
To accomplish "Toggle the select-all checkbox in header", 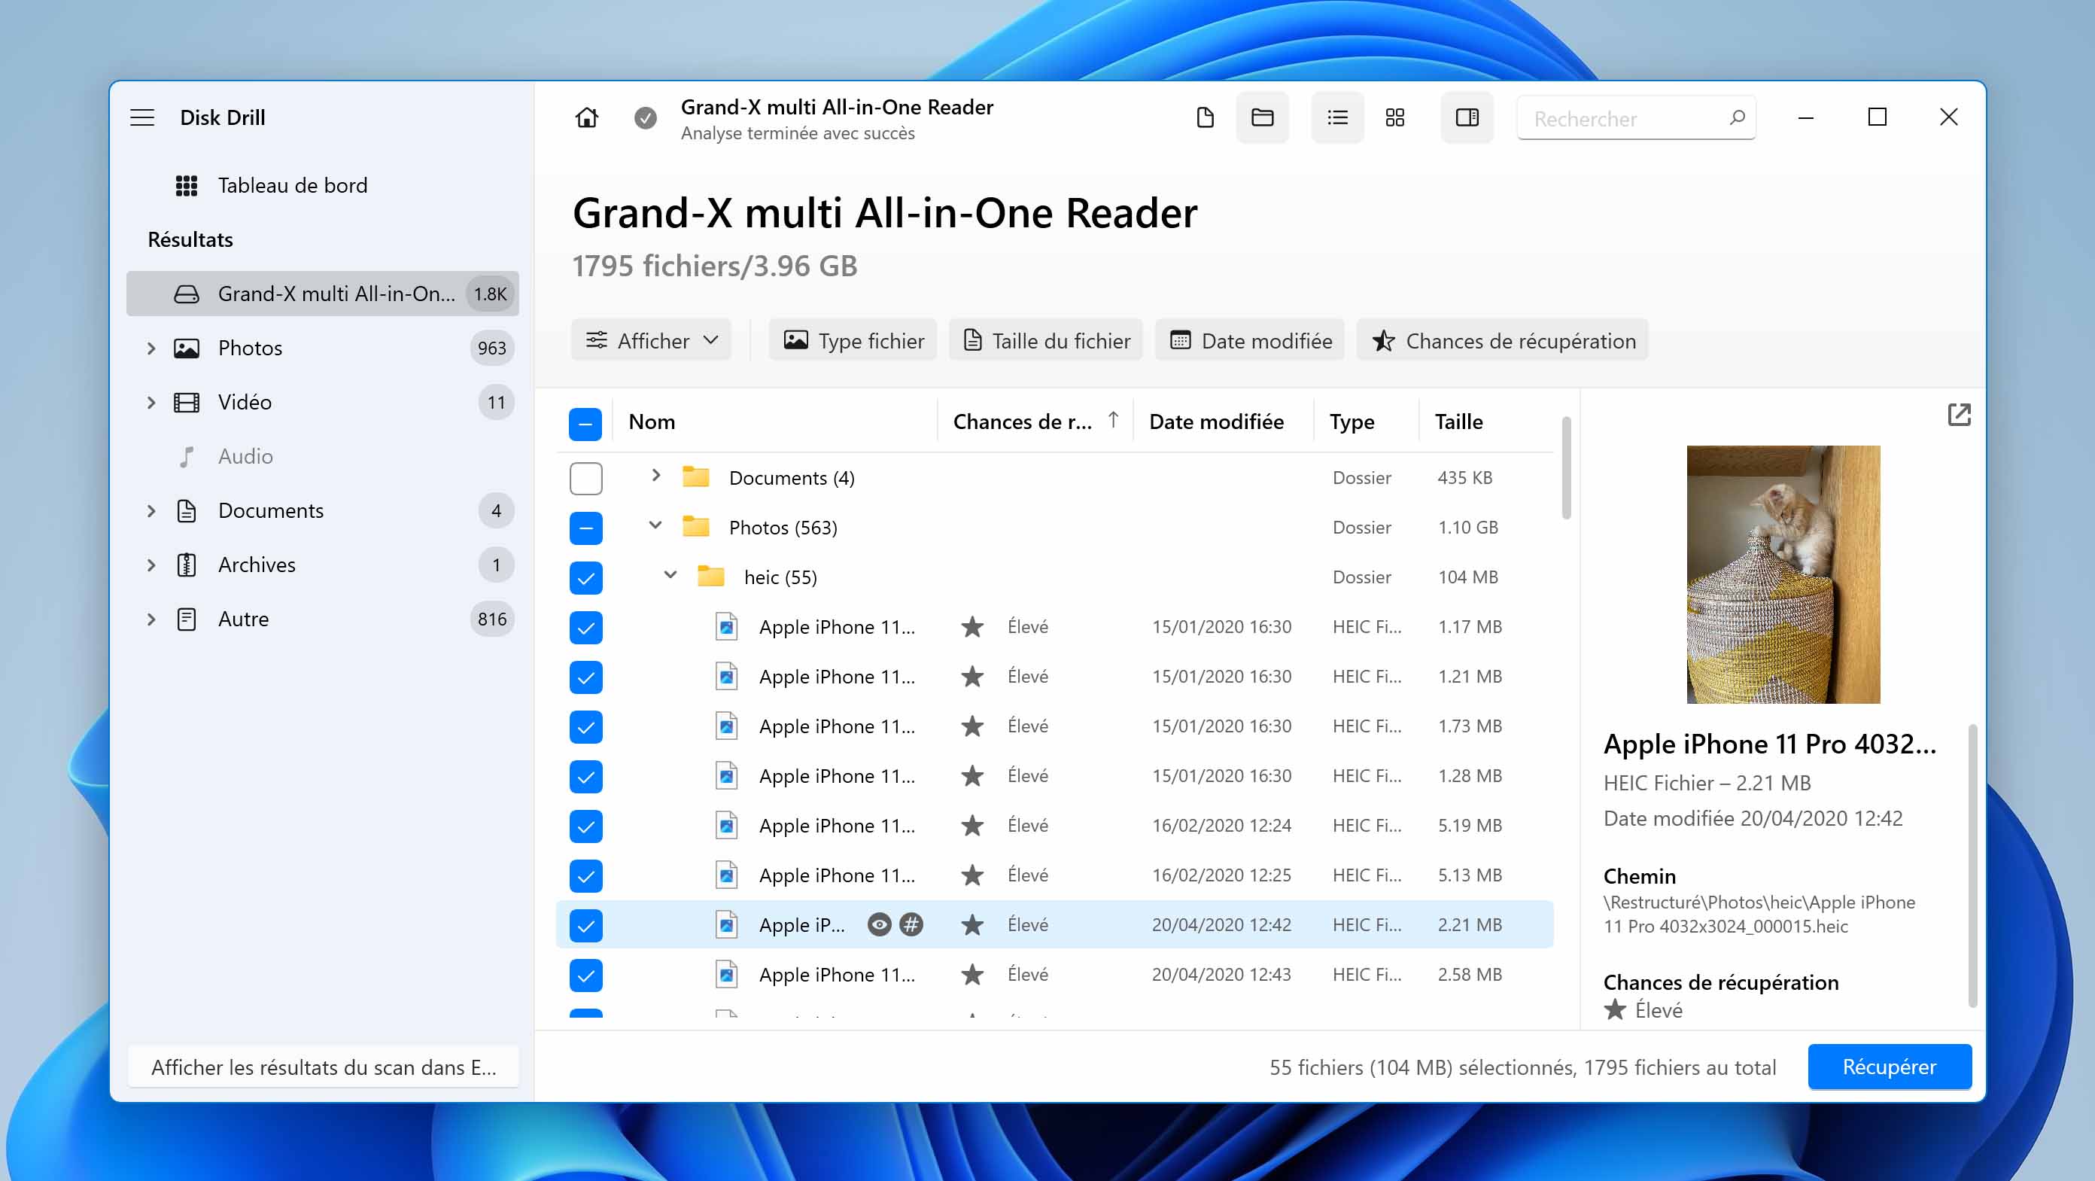I will pyautogui.click(x=585, y=424).
